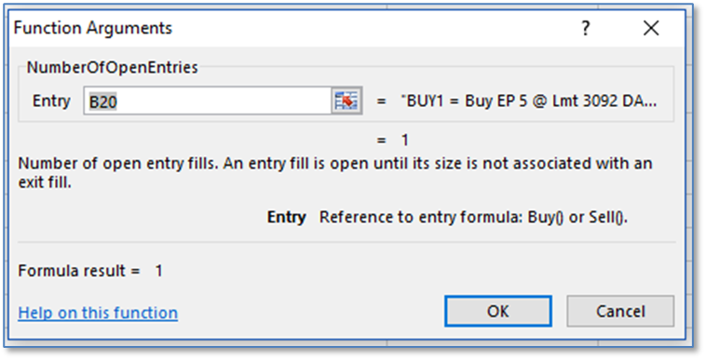Viewport: 706px width, 359px height.
Task: Click the Reference to entry formula text
Action: [x=474, y=218]
